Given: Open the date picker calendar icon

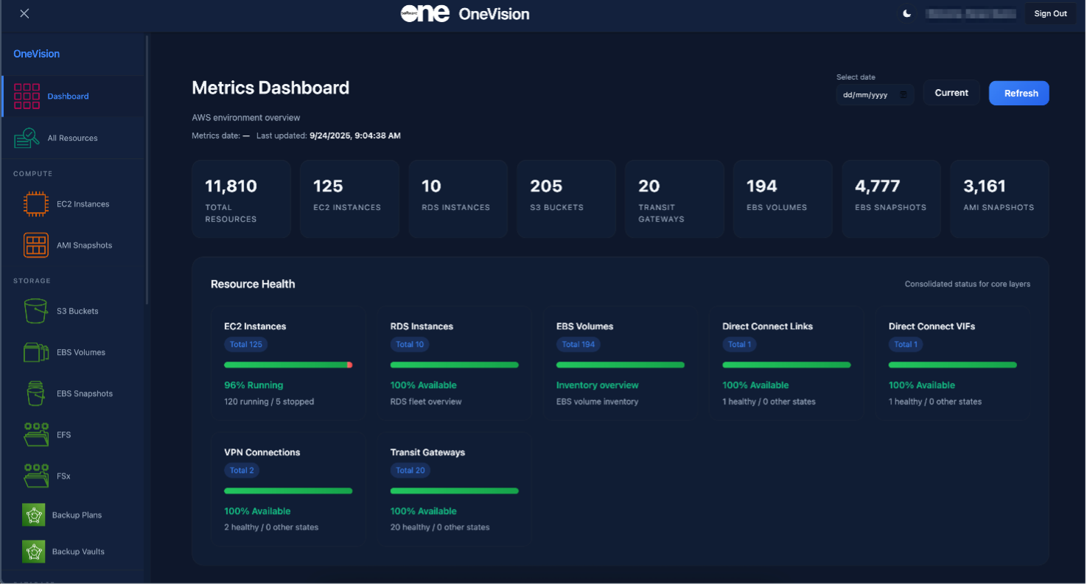Looking at the screenshot, I should click(x=903, y=94).
